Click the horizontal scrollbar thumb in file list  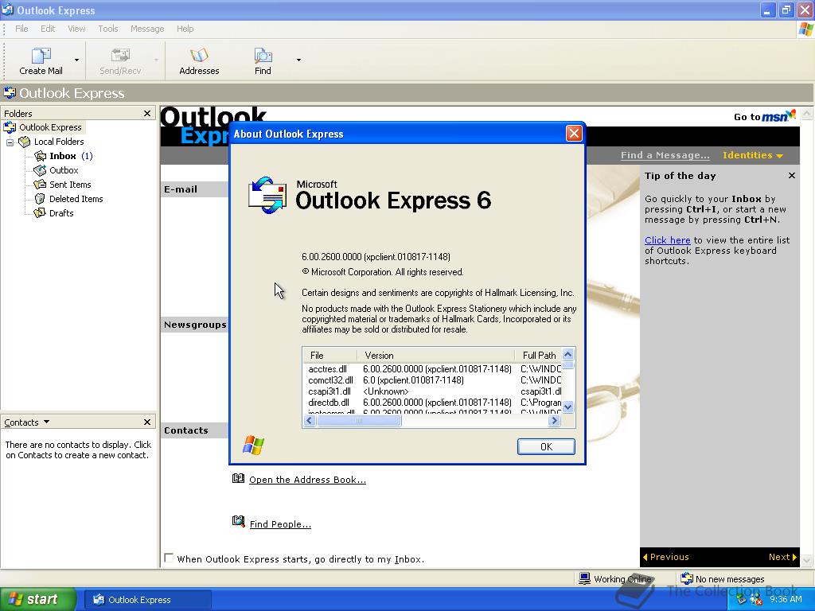tap(359, 420)
